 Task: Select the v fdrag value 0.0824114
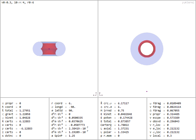click(174, 107)
